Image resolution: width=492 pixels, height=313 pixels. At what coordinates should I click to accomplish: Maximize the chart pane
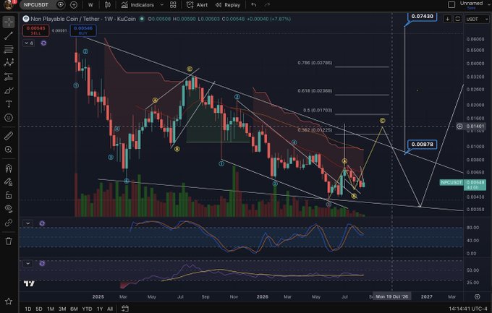(x=457, y=19)
